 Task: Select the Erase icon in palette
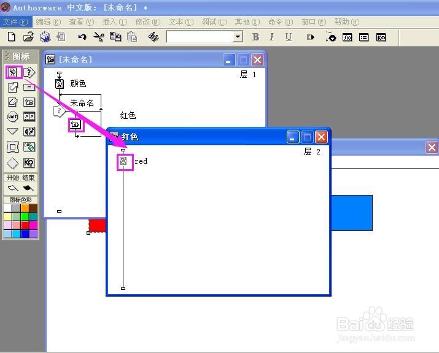click(13, 102)
